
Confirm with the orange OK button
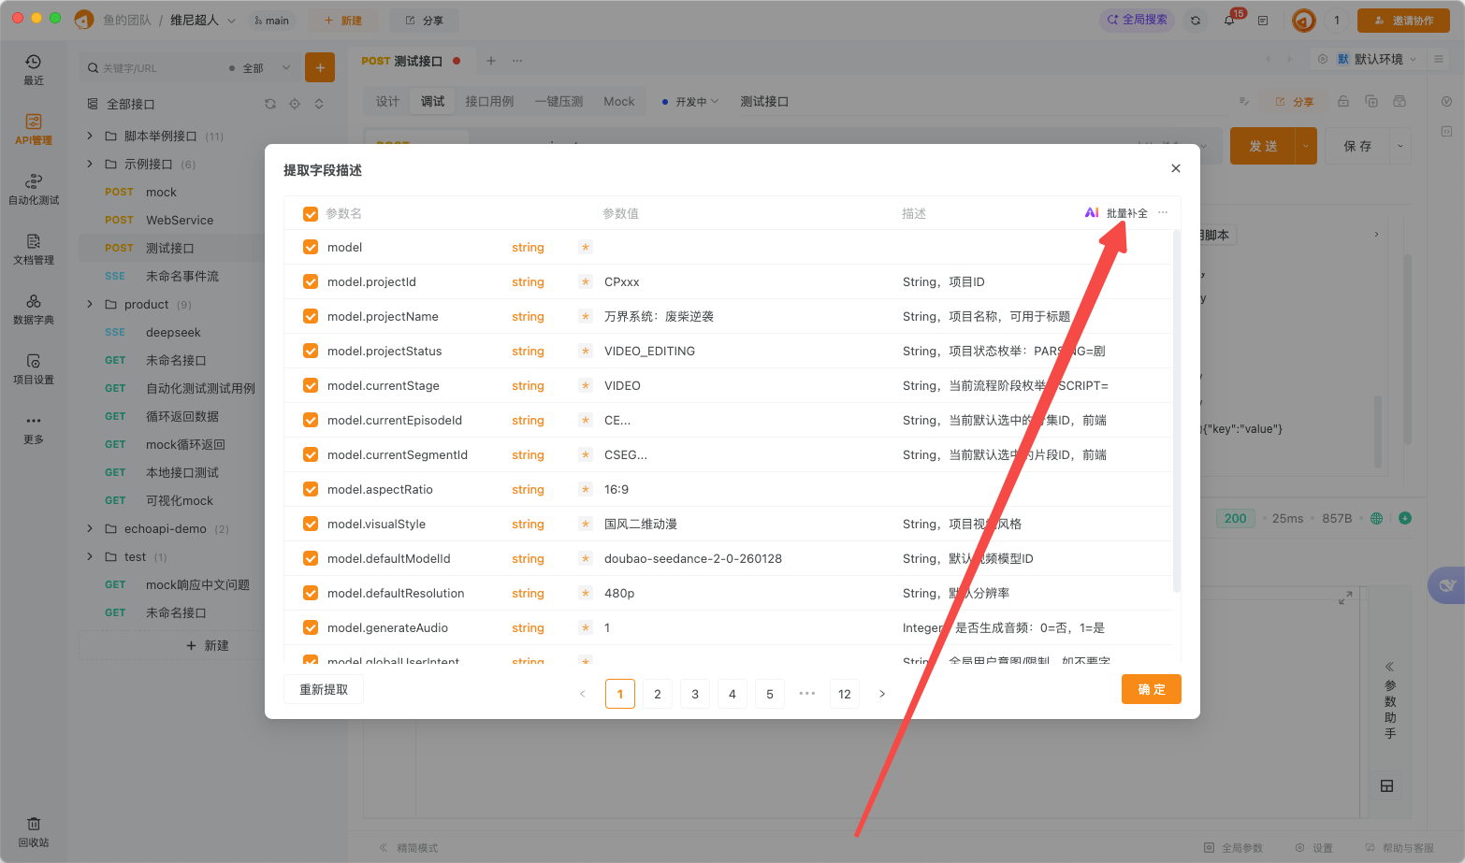point(1152,689)
